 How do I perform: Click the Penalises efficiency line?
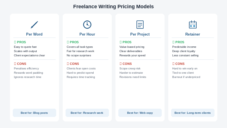click(x=26, y=69)
